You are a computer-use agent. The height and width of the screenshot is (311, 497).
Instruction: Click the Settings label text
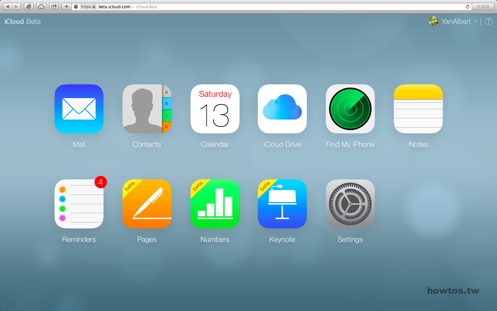tap(350, 239)
